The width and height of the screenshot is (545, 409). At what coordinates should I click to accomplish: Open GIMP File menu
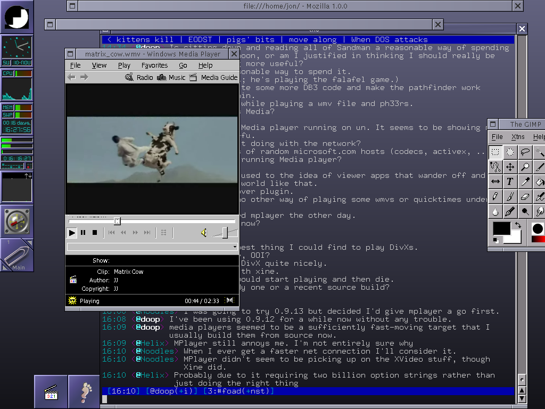(x=497, y=137)
